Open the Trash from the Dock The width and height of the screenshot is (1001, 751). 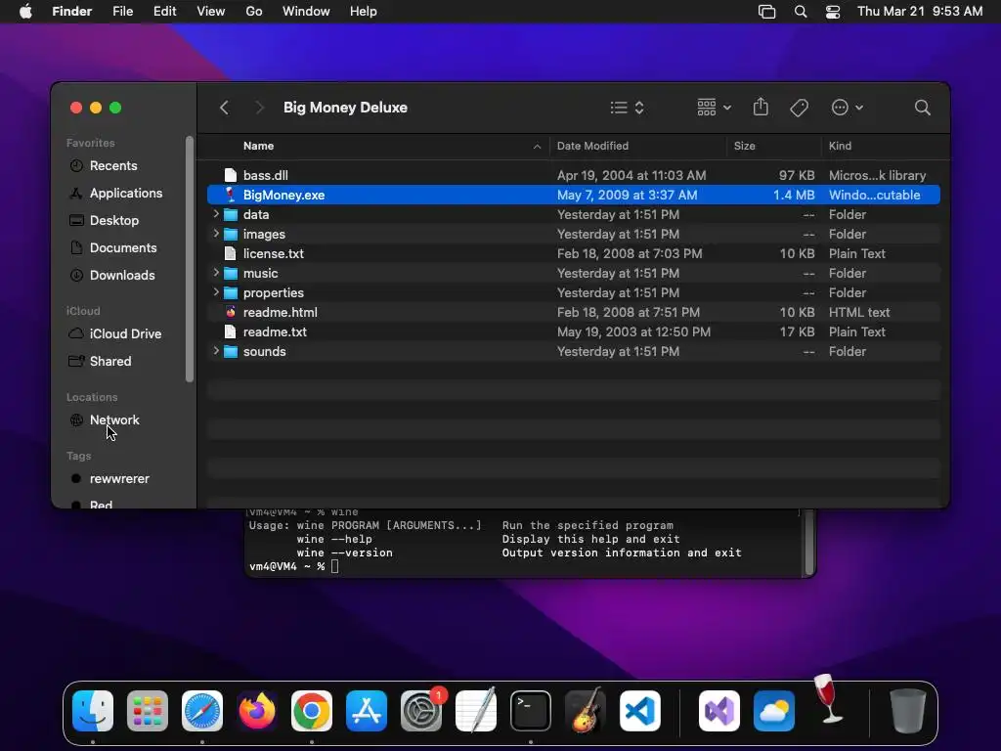click(908, 711)
